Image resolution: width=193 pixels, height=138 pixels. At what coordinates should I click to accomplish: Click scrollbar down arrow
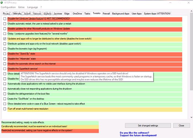191,117
